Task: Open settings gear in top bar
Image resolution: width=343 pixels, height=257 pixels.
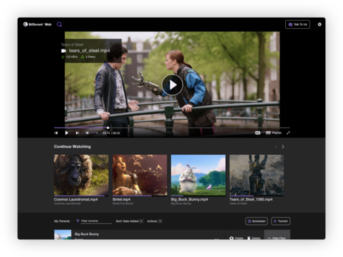Action: 320,24
